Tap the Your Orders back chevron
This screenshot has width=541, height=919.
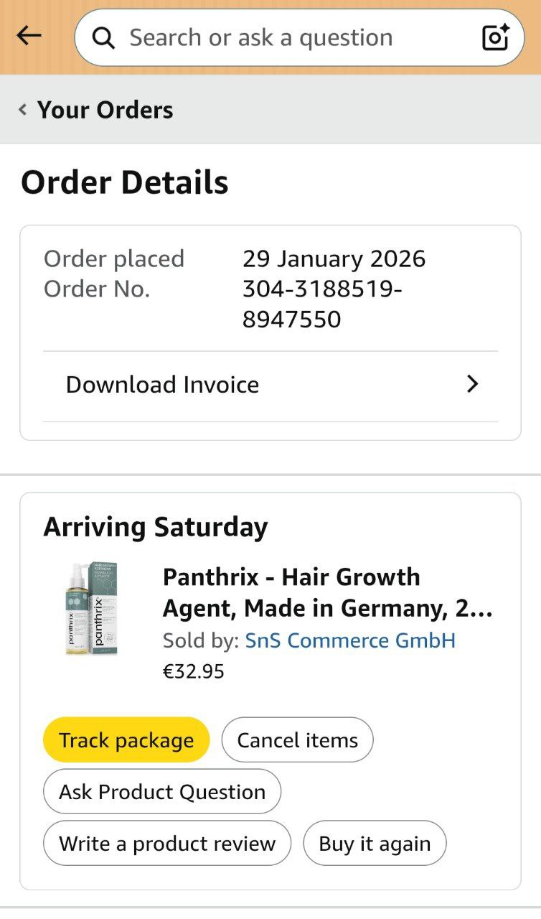point(23,110)
